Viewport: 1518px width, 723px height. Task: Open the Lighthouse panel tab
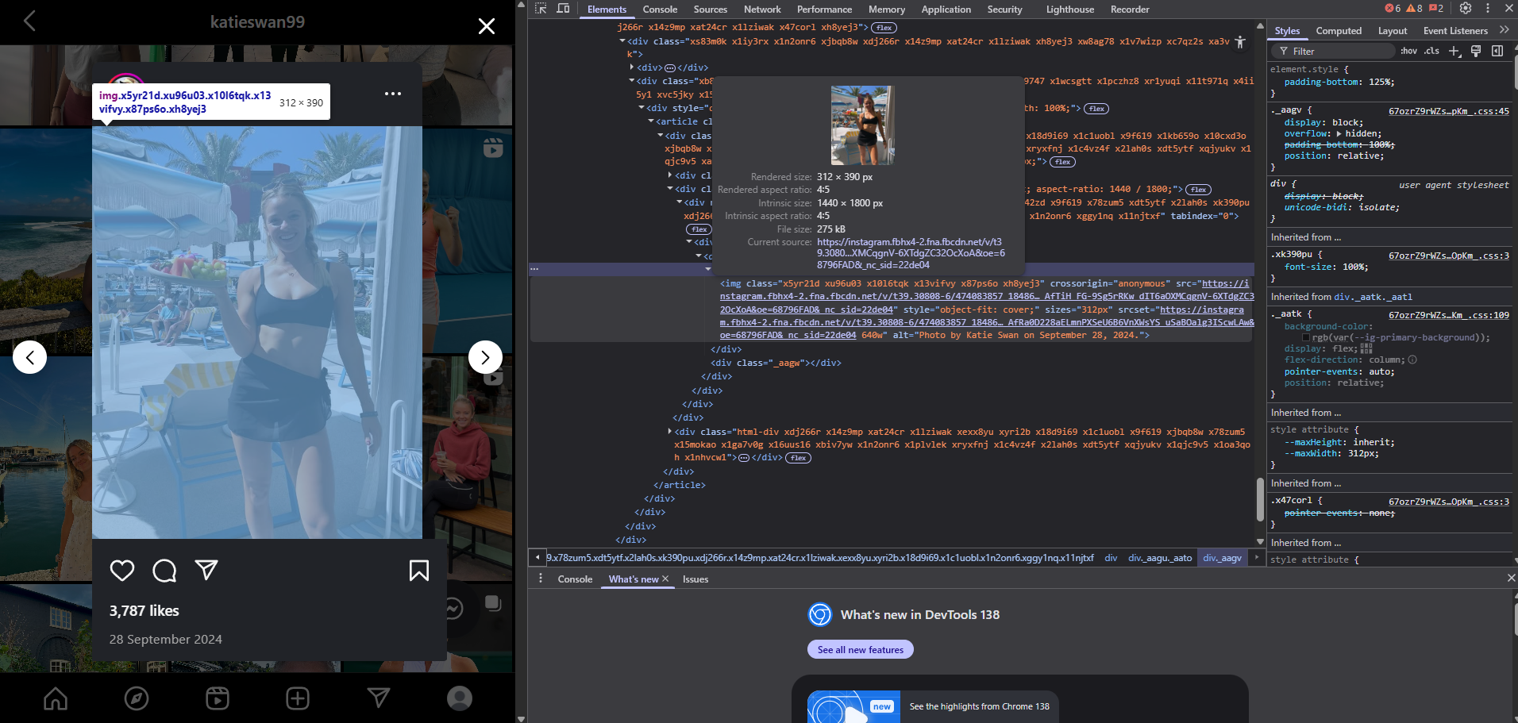click(x=1069, y=10)
